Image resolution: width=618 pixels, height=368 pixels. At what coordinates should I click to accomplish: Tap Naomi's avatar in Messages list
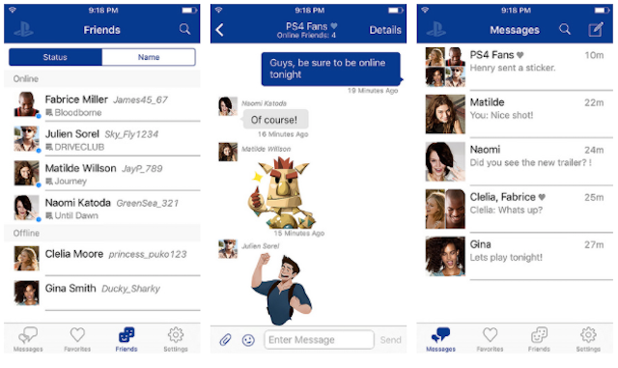pyautogui.click(x=445, y=161)
